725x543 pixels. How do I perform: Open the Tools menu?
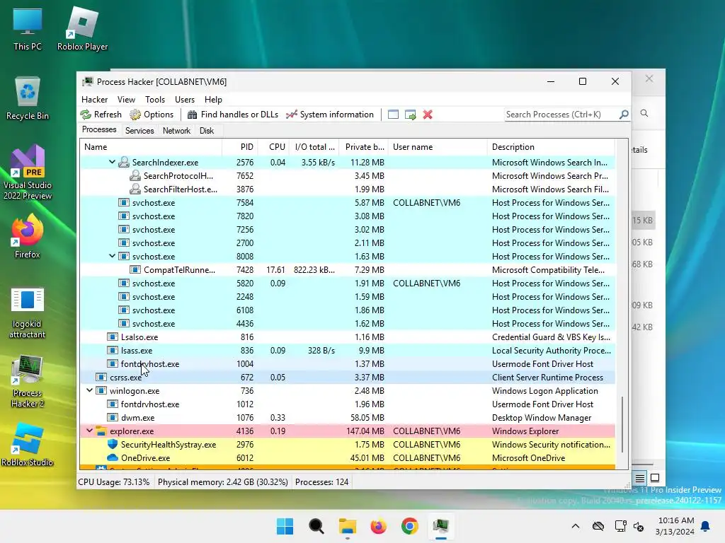pyautogui.click(x=155, y=100)
